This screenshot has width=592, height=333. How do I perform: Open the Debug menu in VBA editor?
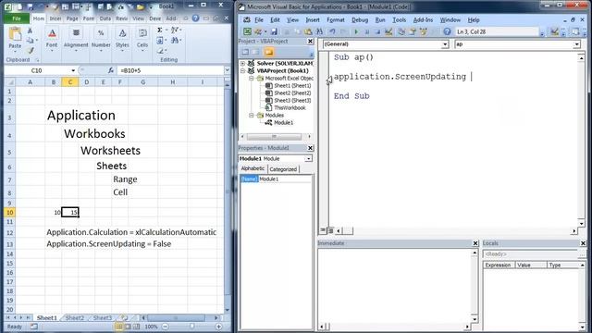point(360,20)
